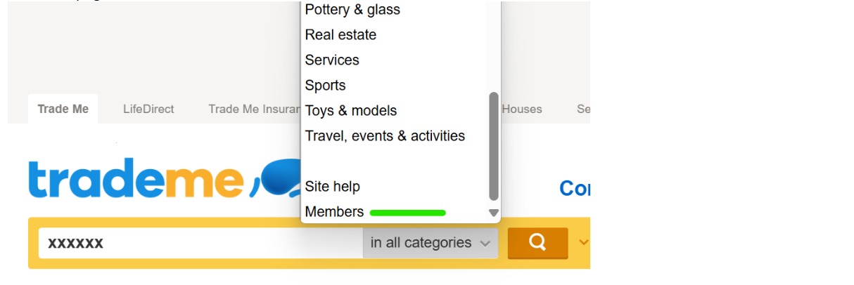Click the search text field containing xxxxxx
Screen dimensions: 854x285
[x=200, y=243]
